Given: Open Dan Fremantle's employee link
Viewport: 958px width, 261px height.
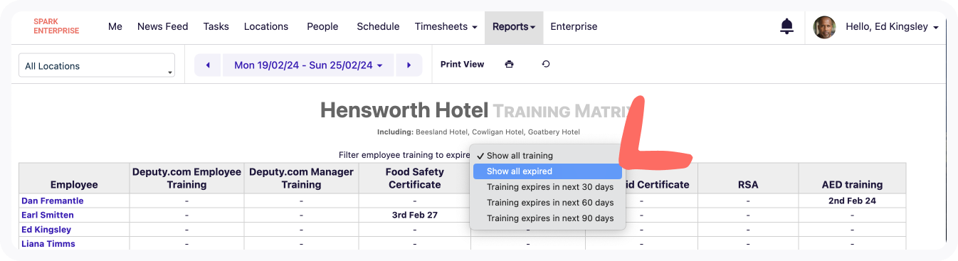Looking at the screenshot, I should [52, 201].
